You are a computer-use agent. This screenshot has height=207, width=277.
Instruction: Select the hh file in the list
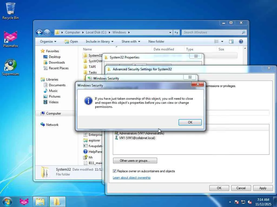[90, 157]
